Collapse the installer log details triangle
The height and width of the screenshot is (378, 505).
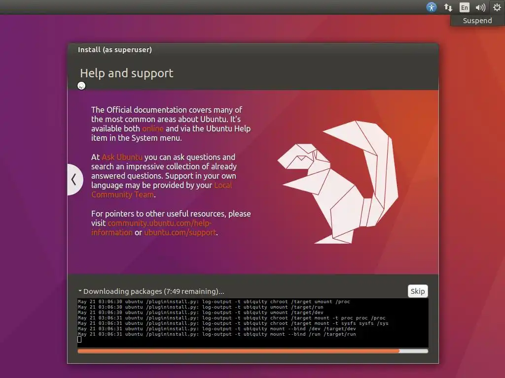tap(80, 291)
